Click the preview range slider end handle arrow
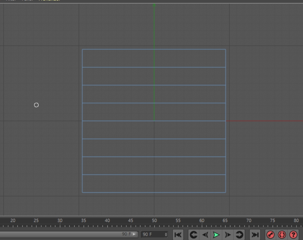 point(134,234)
